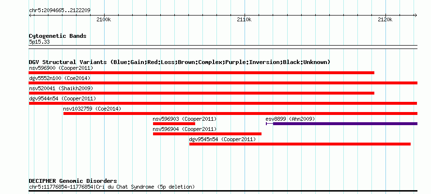This screenshot has width=431, height=194.
Task: Click the nsv596904 (Cooper2011) red bar
Action: (207, 134)
